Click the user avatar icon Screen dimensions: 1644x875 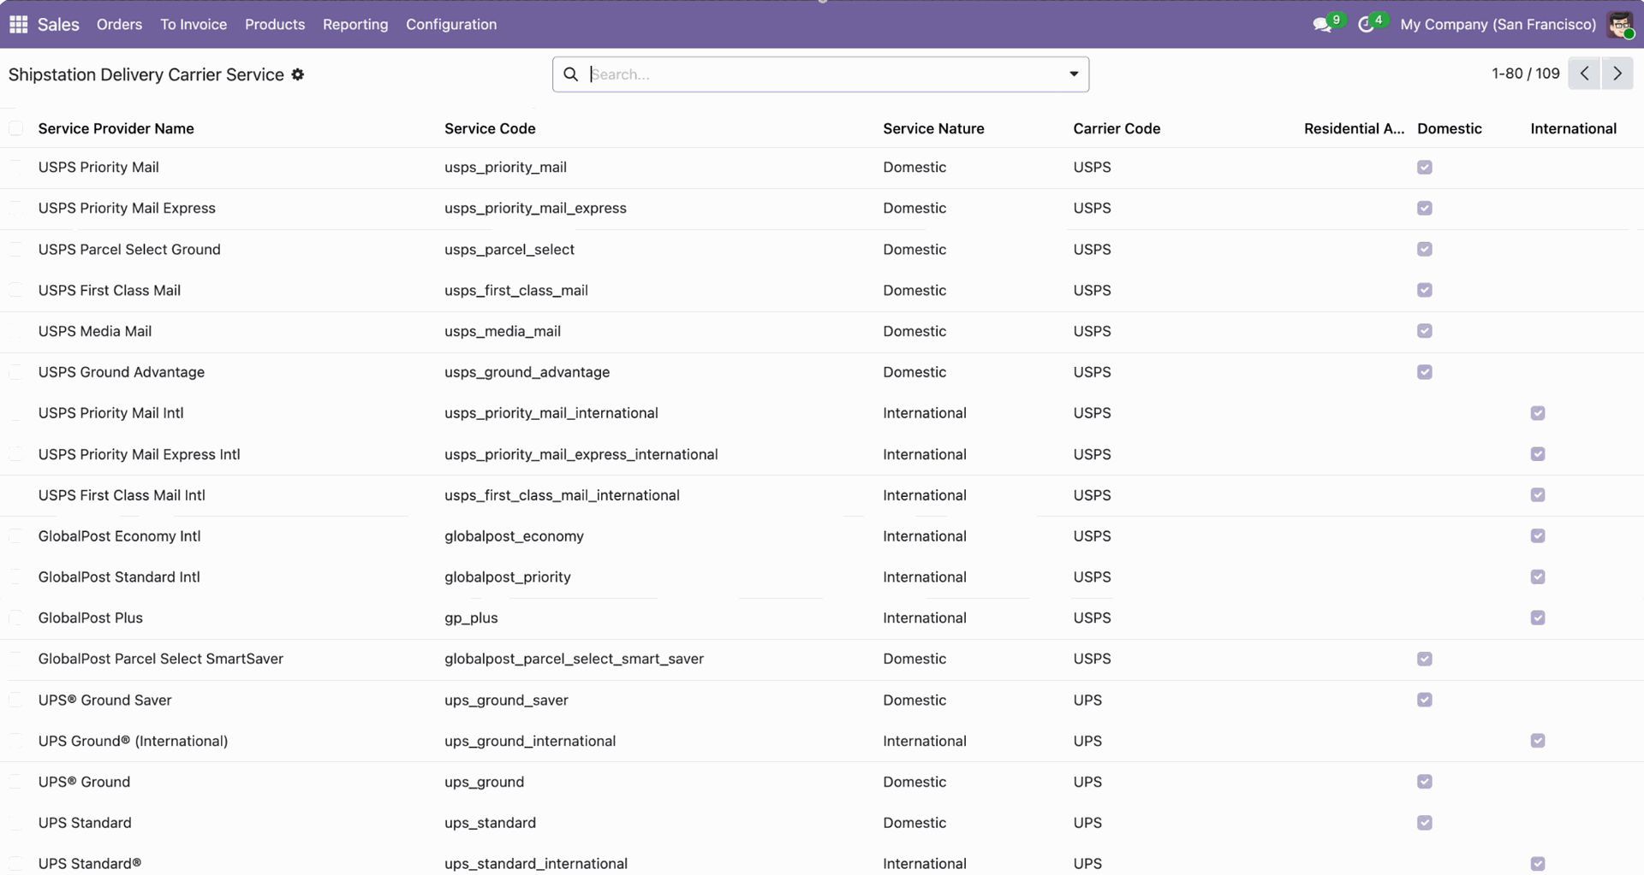1620,25
